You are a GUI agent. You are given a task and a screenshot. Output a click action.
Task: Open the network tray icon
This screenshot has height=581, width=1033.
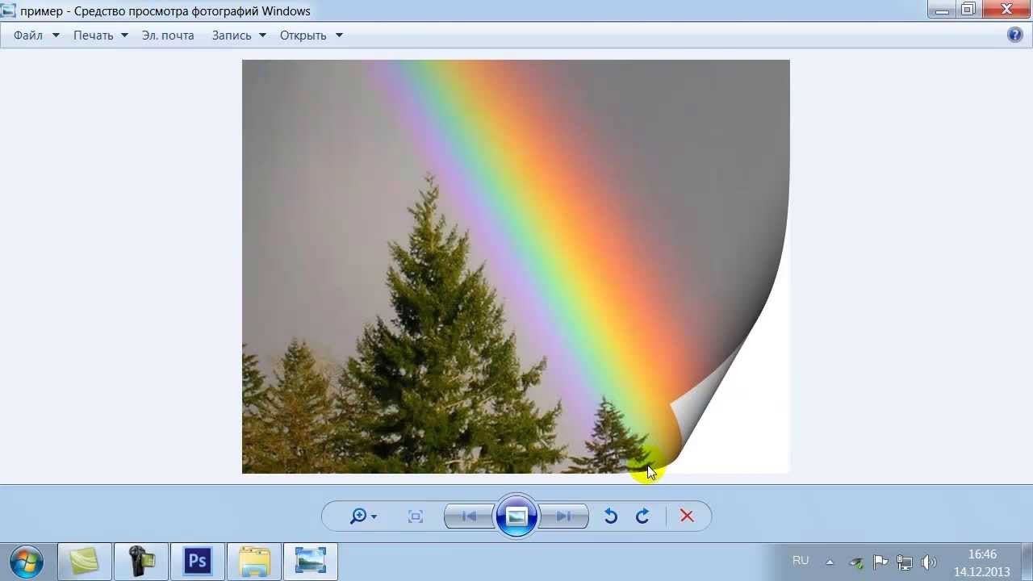(905, 562)
